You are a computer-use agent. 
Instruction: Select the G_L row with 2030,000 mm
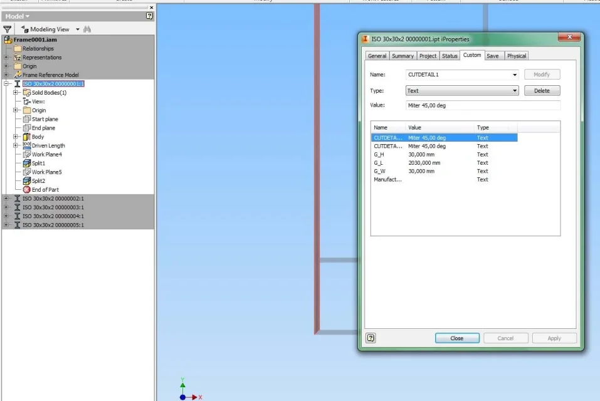444,163
